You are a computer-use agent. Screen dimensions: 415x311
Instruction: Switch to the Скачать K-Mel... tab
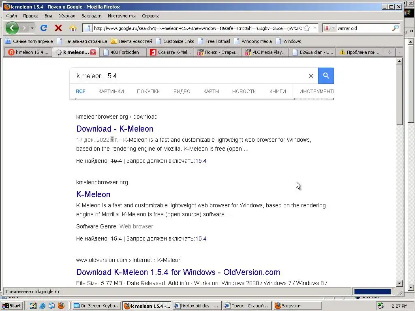pyautogui.click(x=170, y=52)
